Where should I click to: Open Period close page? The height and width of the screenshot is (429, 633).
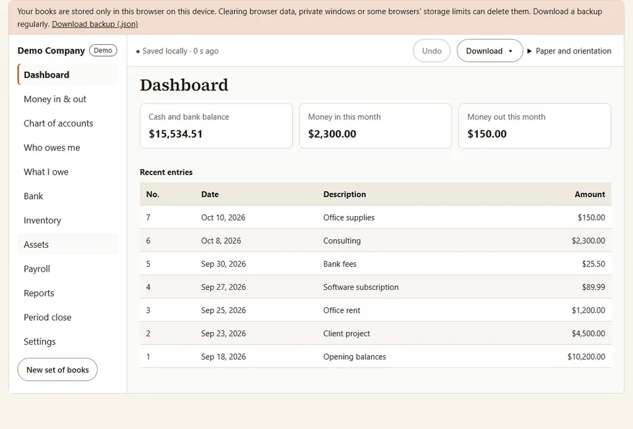68,317
